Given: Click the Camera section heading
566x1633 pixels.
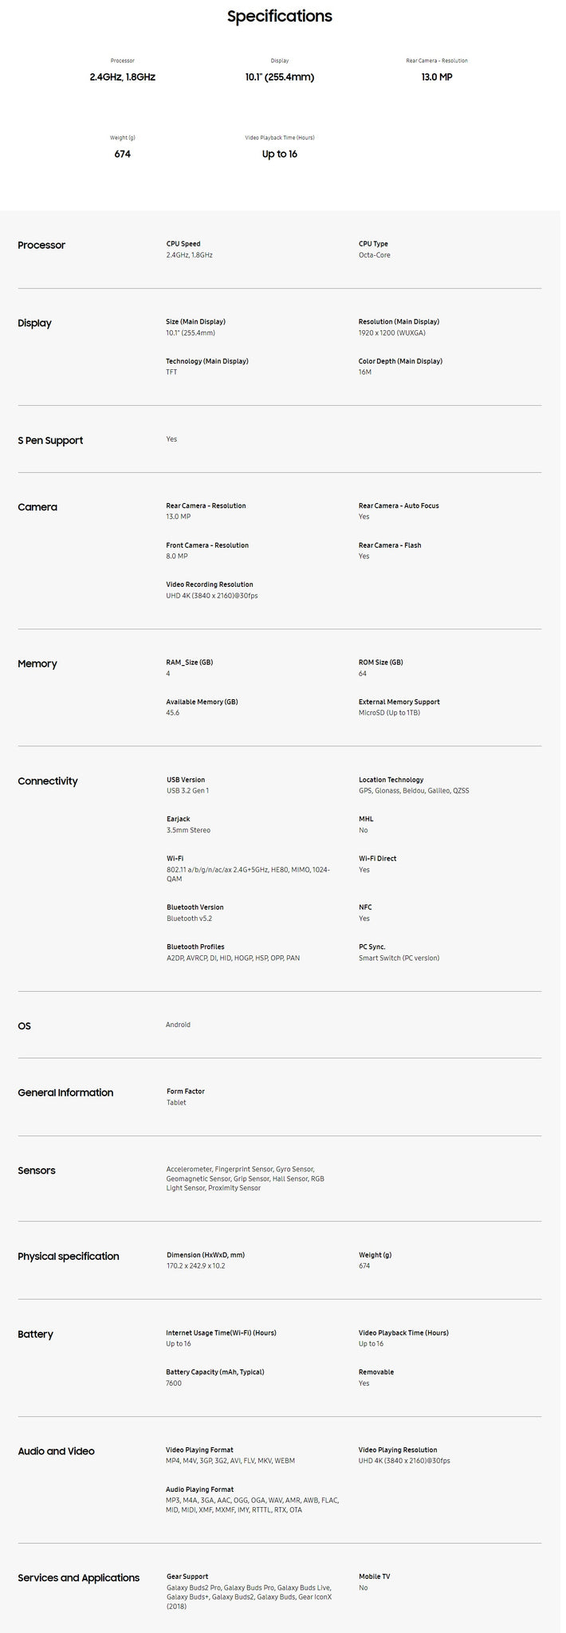Looking at the screenshot, I should (37, 508).
